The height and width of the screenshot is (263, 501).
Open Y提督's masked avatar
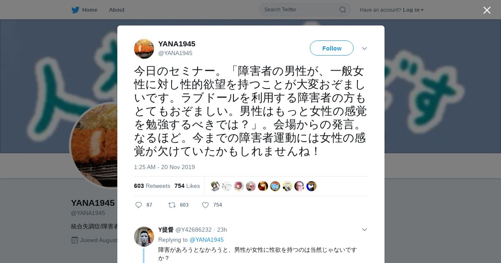tap(144, 237)
